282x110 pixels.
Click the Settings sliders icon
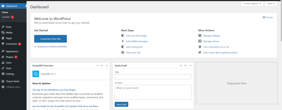coord(3,74)
